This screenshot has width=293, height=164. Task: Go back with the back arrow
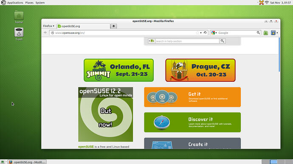click(45, 33)
